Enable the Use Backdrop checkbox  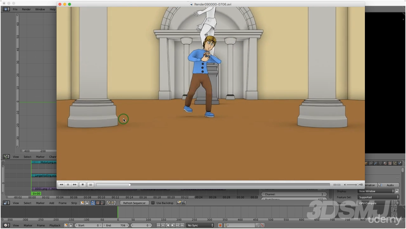[153, 203]
